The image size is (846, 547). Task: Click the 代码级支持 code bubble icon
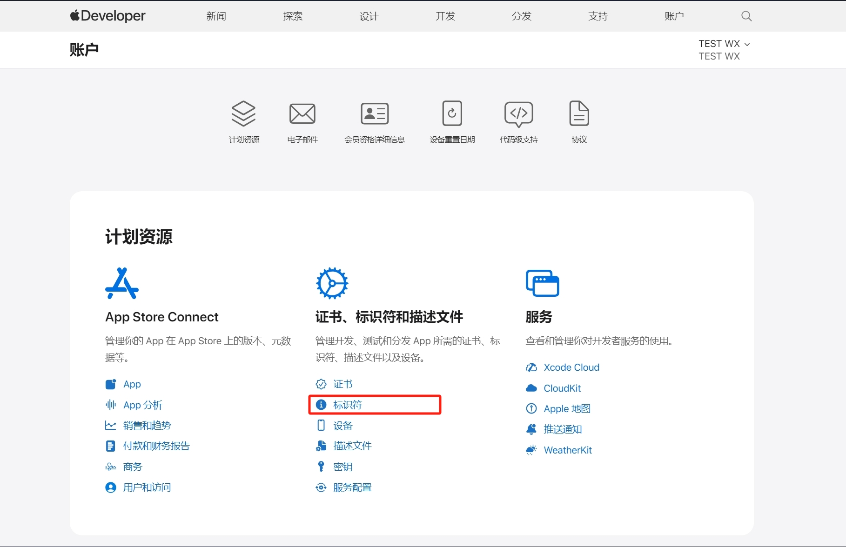click(519, 114)
